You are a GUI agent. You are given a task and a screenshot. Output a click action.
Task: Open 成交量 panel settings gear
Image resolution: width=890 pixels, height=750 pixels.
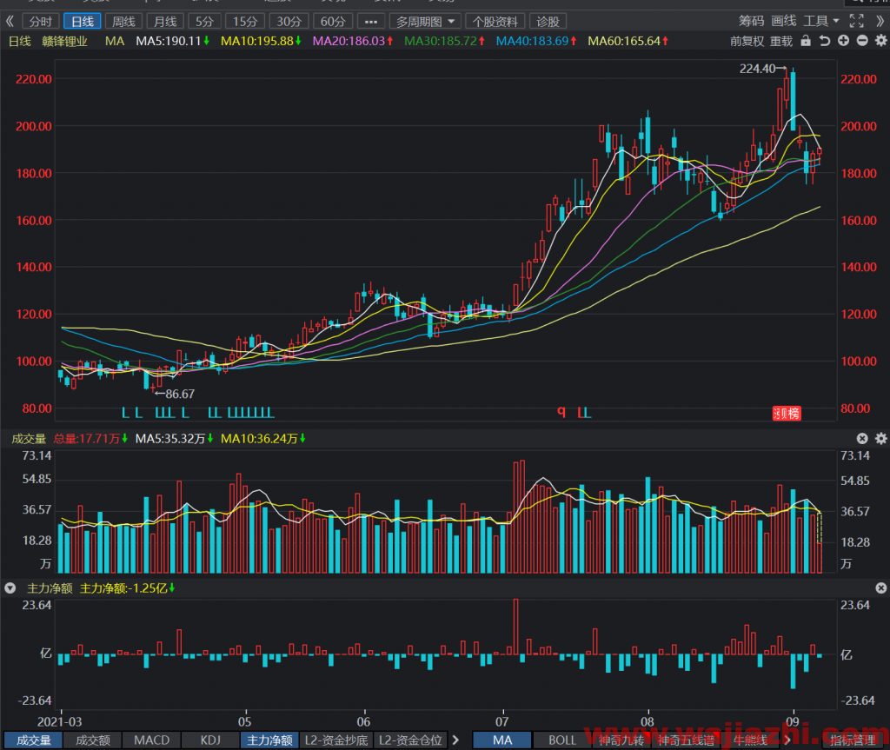tap(881, 438)
